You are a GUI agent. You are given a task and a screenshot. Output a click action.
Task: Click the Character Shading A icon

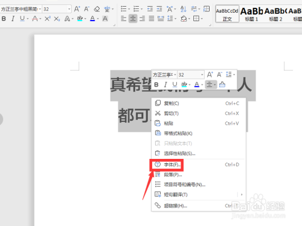105,19
